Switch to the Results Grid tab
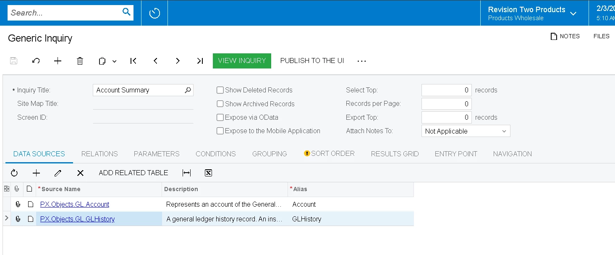This screenshot has height=255, width=615. tap(395, 154)
